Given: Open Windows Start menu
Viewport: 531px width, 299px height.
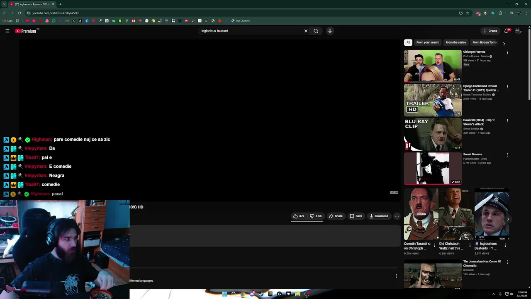Looking at the screenshot, I should click(x=224, y=294).
